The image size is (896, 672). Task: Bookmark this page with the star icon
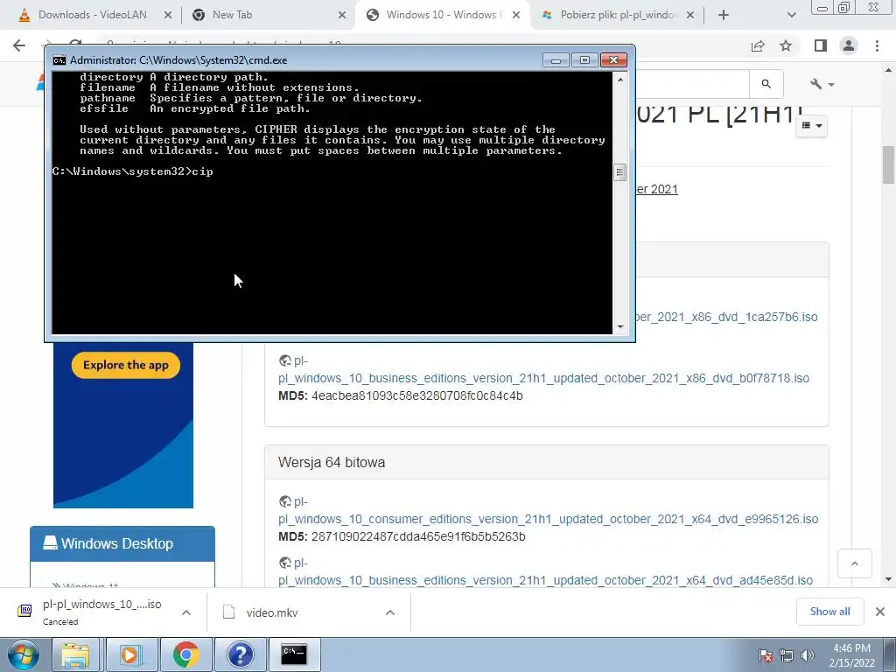(786, 45)
